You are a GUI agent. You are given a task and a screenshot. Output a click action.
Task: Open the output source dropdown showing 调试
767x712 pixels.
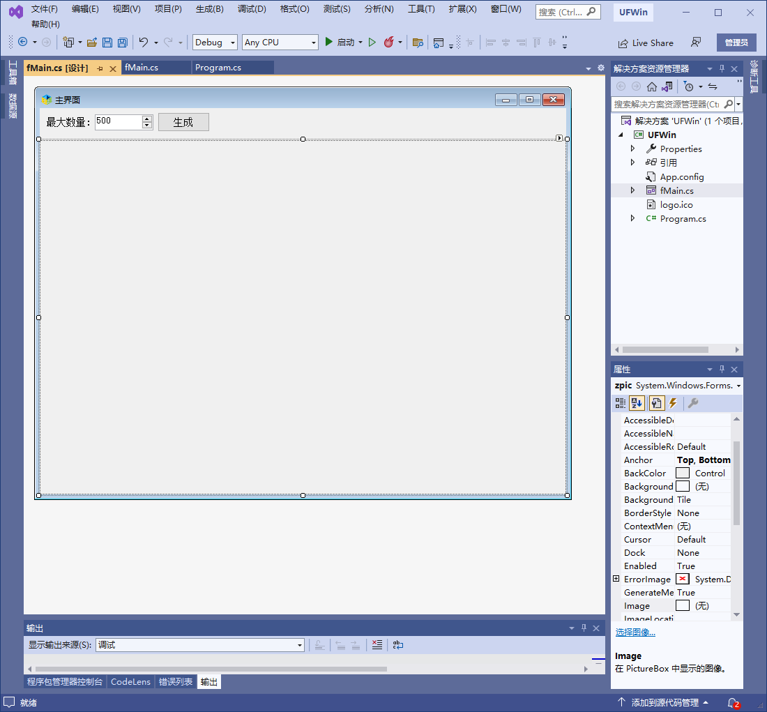199,645
